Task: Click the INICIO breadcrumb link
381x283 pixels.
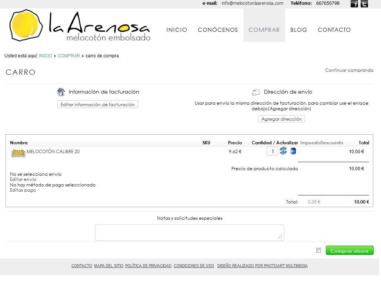Action: tap(46, 56)
